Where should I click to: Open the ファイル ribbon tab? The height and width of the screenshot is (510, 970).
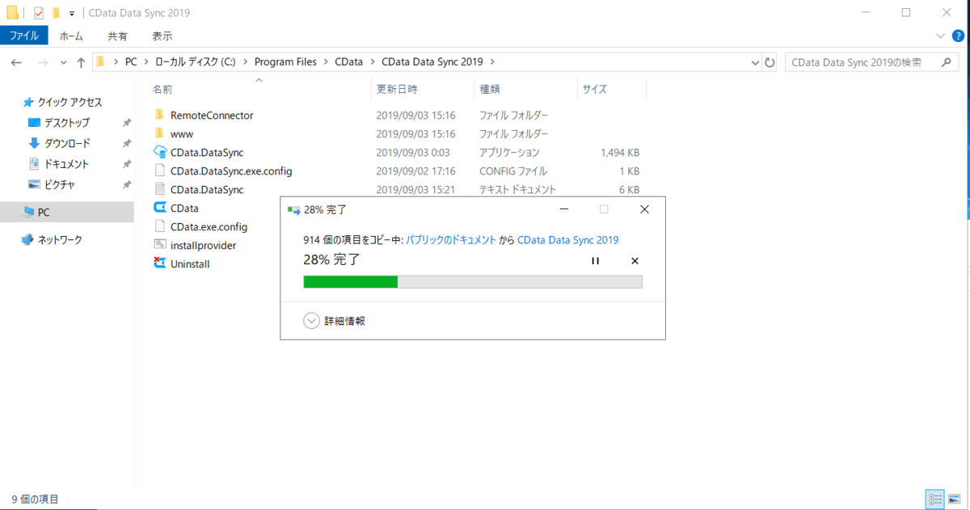pyautogui.click(x=24, y=36)
